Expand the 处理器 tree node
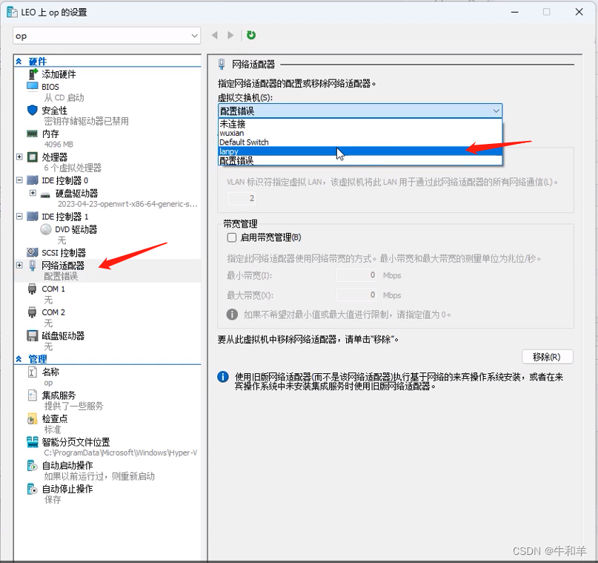The width and height of the screenshot is (598, 563). click(x=19, y=157)
